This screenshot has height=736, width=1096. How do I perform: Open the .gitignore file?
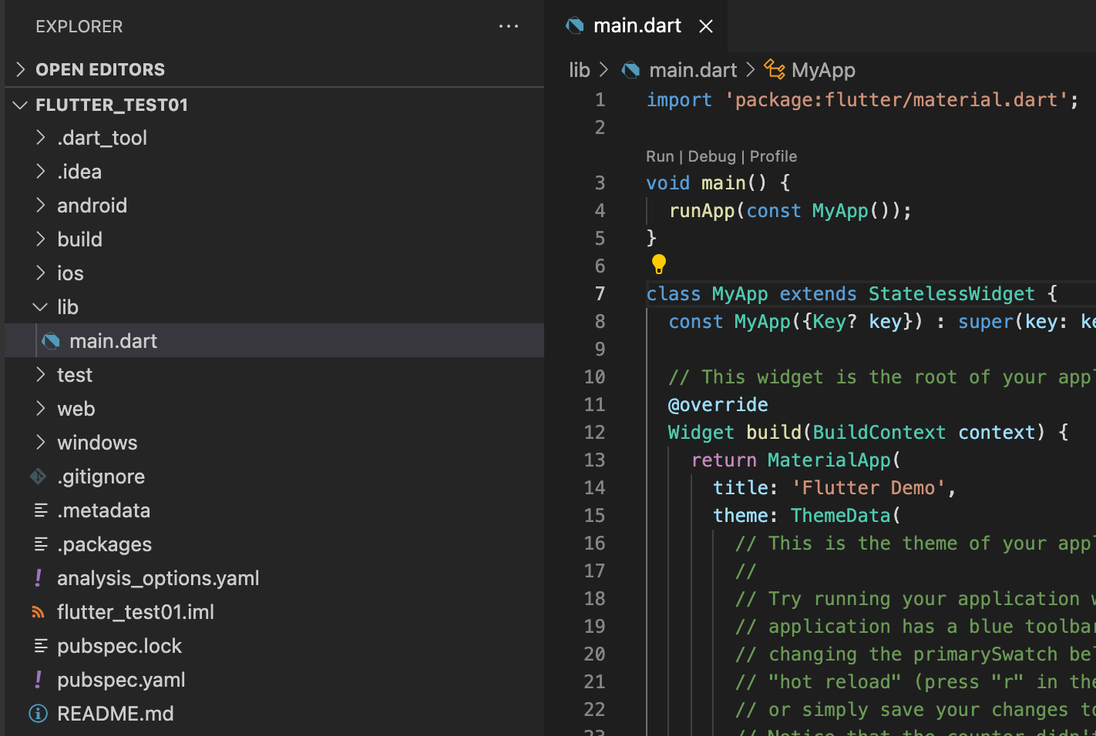[x=274, y=477]
